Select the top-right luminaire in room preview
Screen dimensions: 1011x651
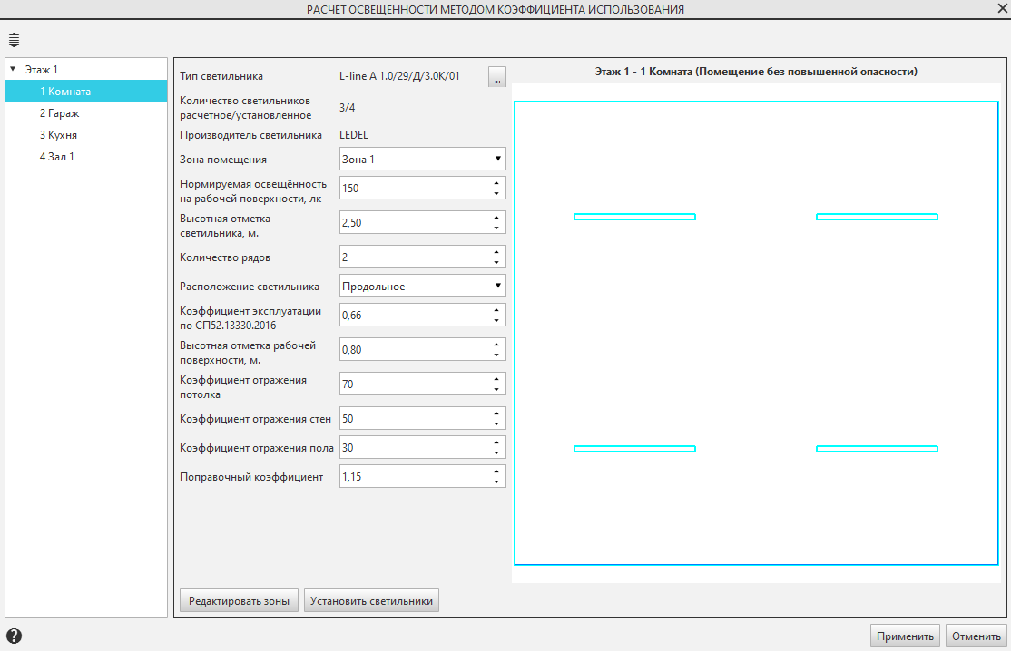877,217
